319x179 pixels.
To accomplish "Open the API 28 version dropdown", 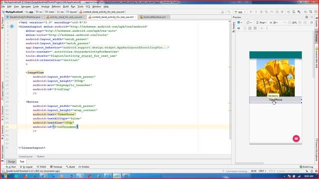I will (x=274, y=22).
